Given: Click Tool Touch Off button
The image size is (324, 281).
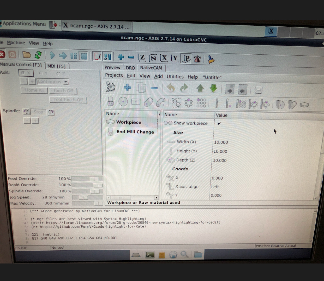Looking at the screenshot, I should 68,100.
